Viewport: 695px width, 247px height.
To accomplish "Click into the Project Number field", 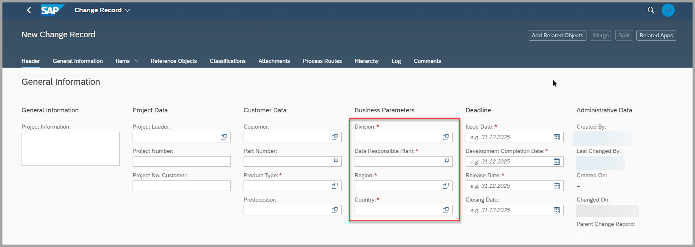I will (x=181, y=161).
